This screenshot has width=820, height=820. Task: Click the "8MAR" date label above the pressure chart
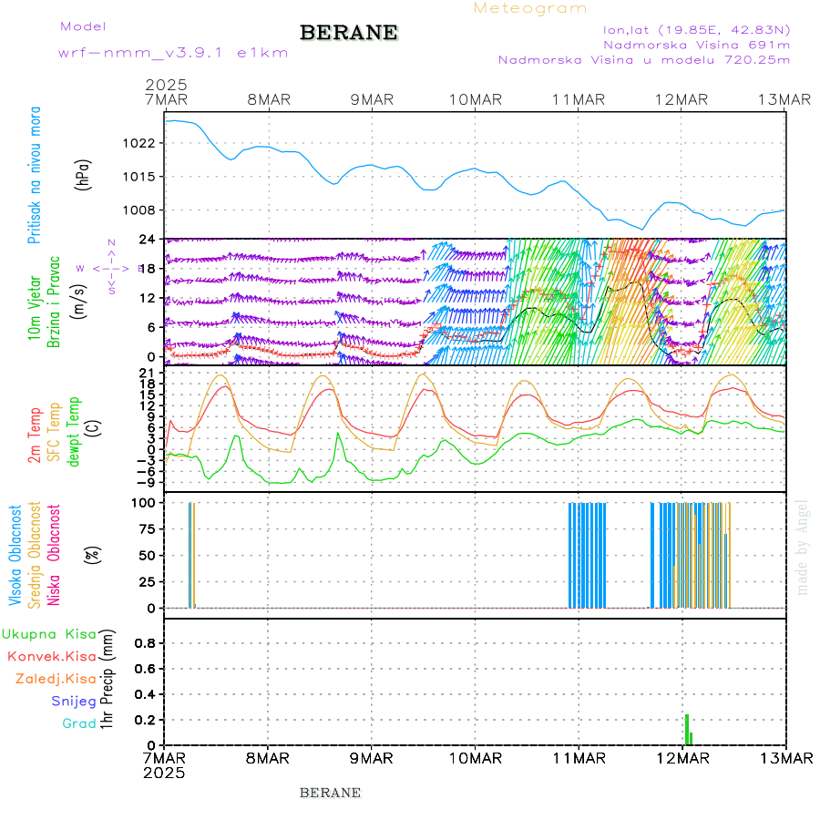[x=269, y=99]
